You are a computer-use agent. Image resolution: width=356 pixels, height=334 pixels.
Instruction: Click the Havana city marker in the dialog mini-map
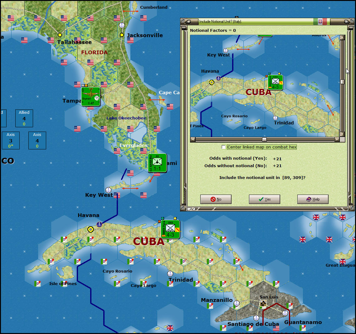pos(212,82)
